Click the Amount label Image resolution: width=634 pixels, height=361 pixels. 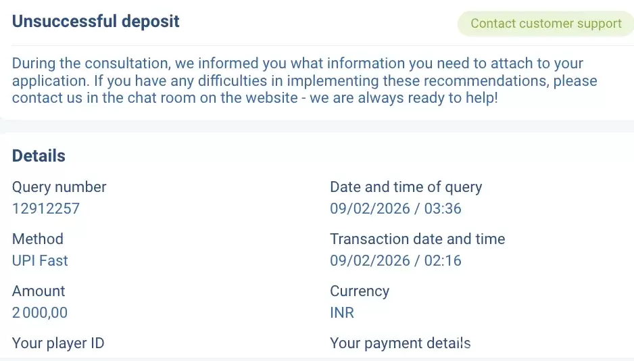39,291
